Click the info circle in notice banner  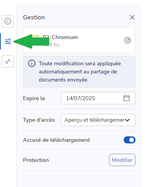point(32,63)
